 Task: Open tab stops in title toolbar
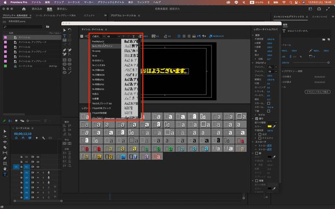[194, 36]
